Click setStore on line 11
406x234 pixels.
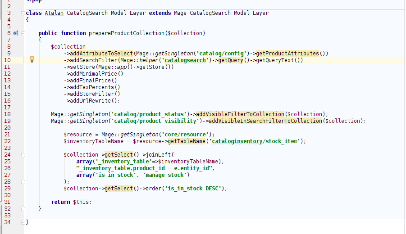pyautogui.click(x=82, y=67)
